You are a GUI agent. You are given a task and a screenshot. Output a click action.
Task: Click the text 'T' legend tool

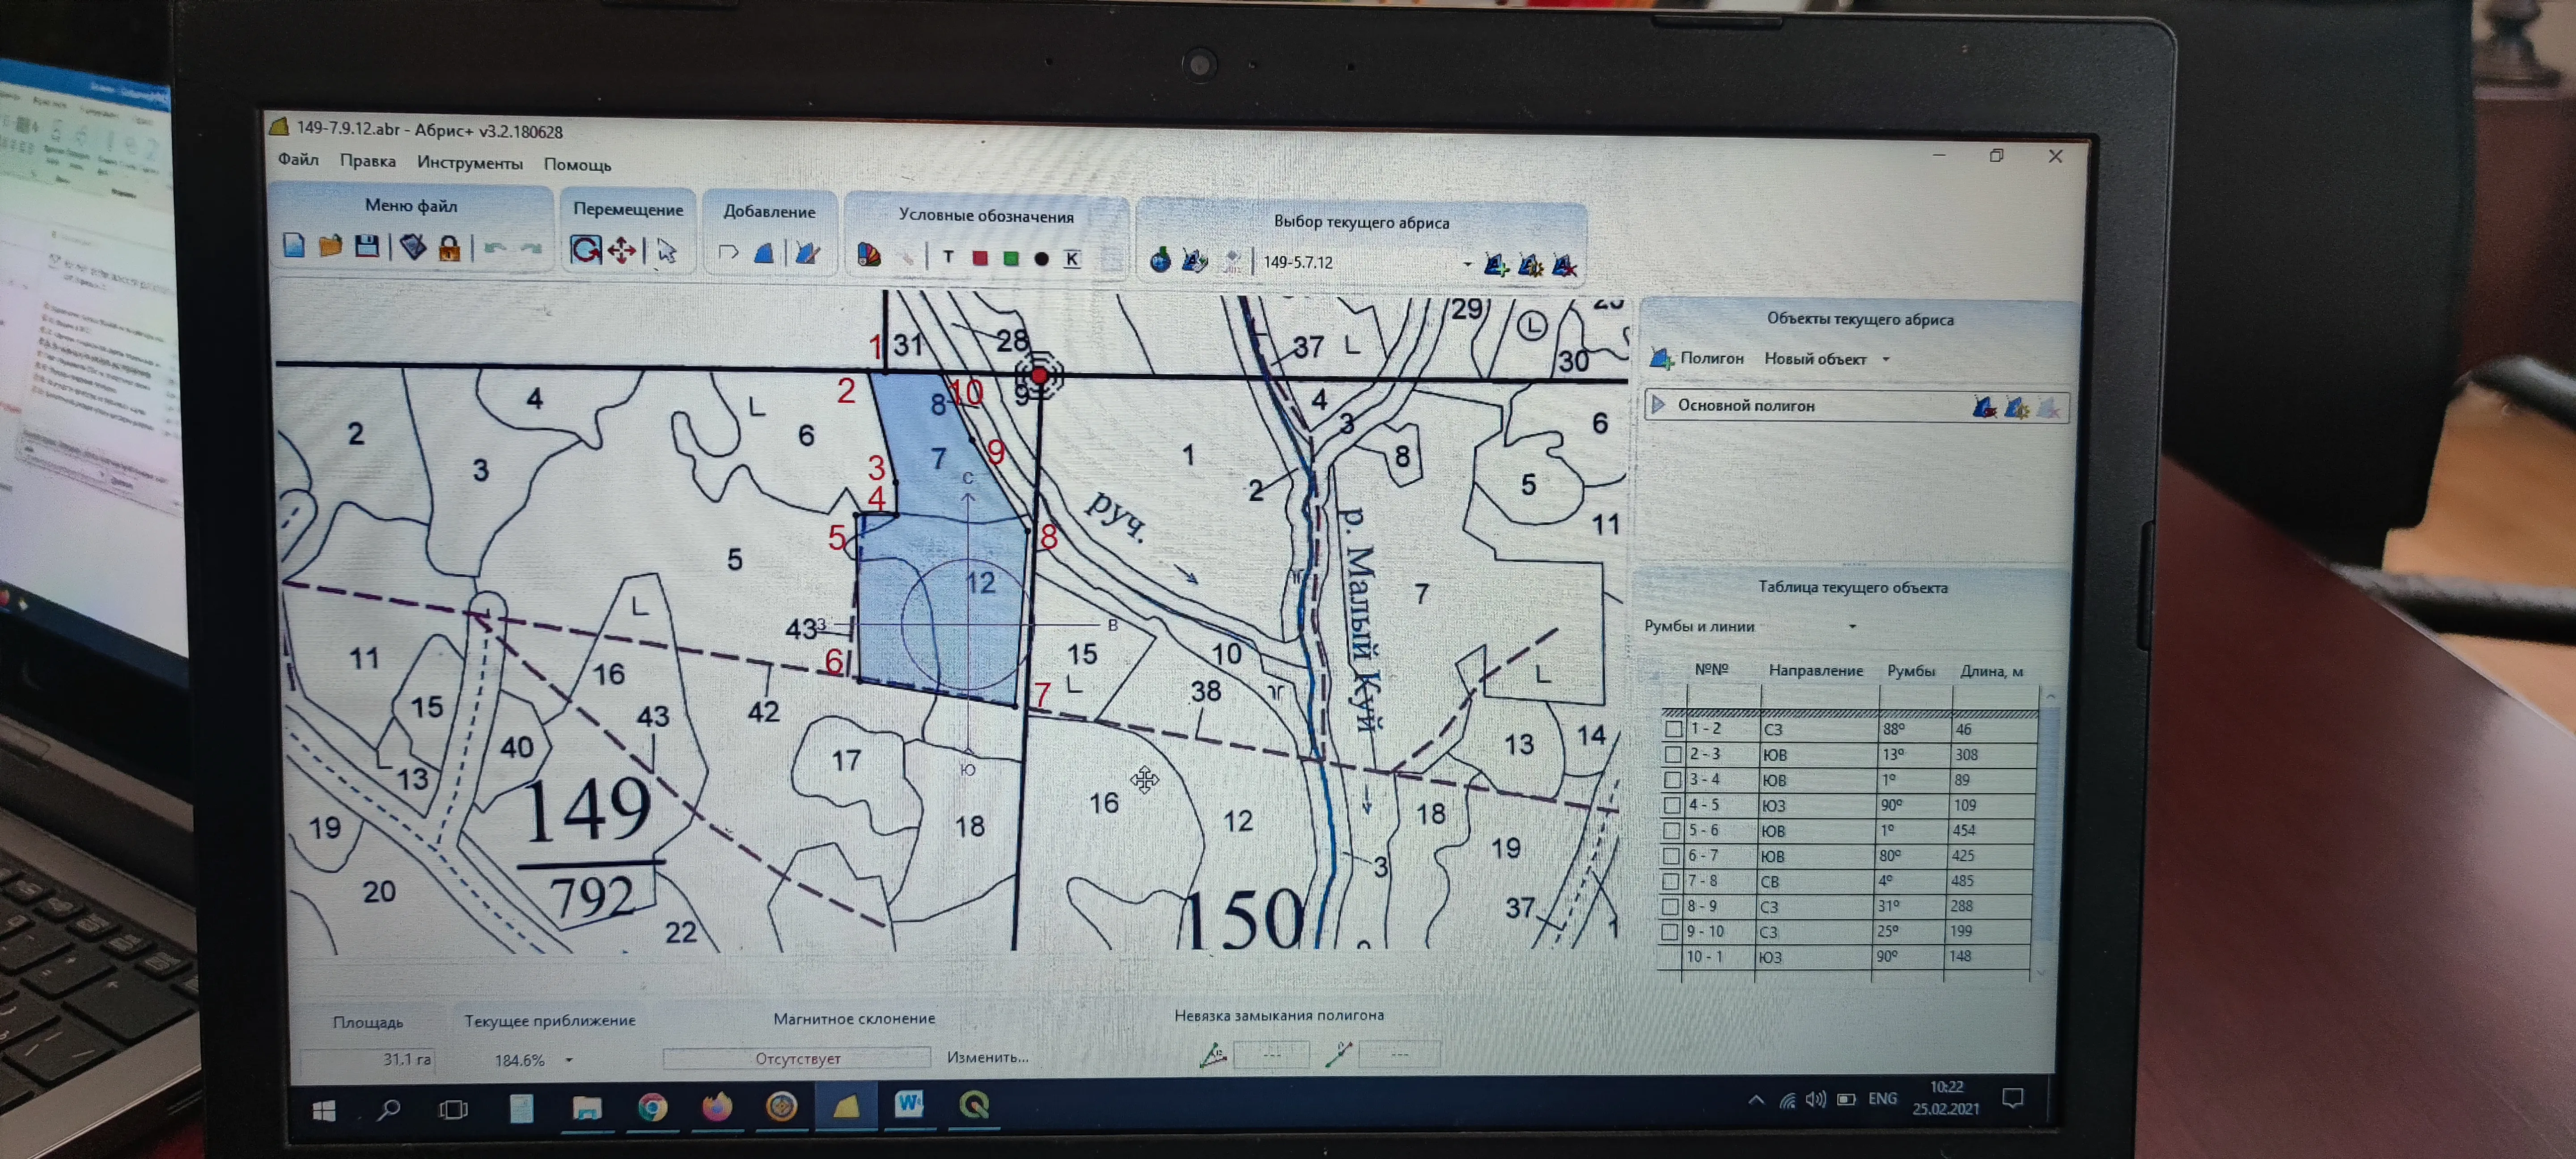(x=948, y=257)
